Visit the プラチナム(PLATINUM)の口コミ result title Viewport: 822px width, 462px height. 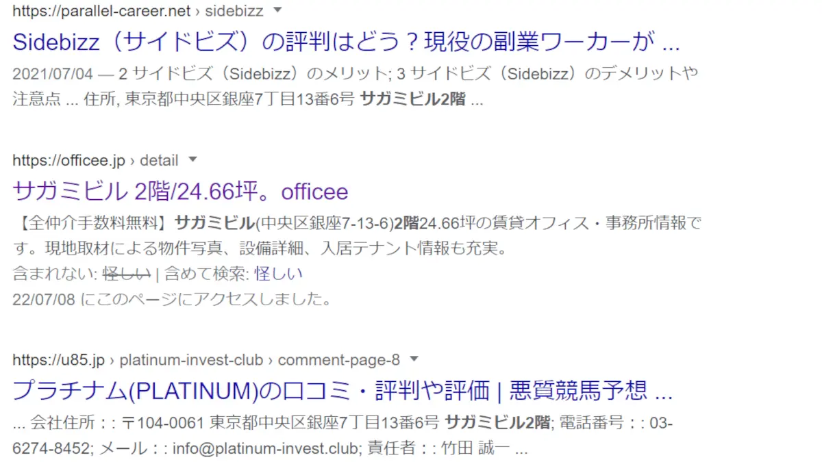342,391
